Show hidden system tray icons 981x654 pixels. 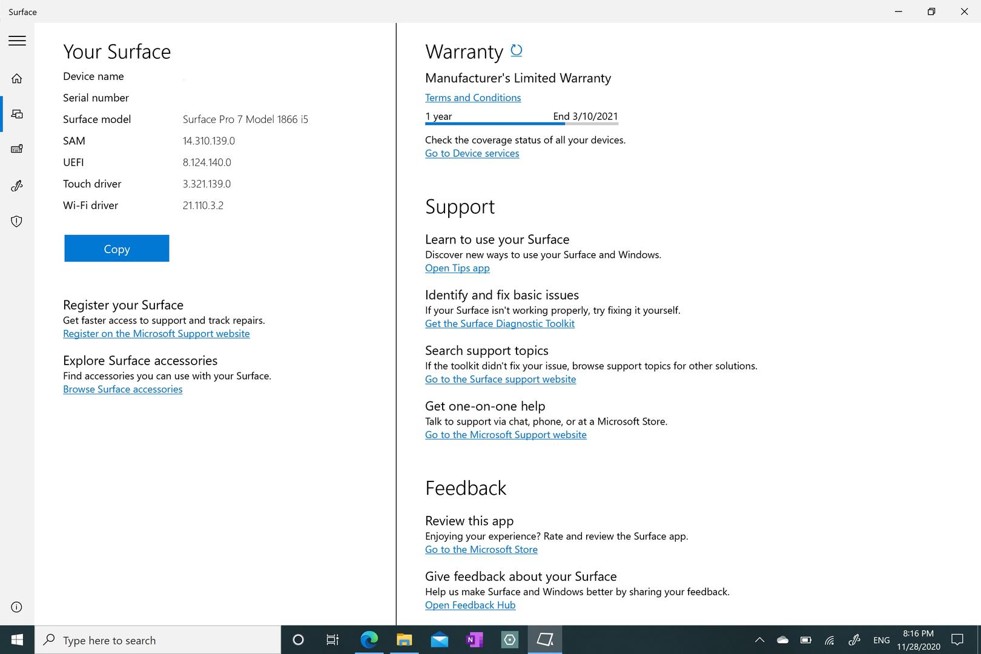tap(759, 639)
